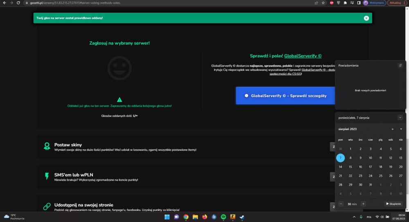Select August 31 in the calendar
409x222 pixels.
(x=371, y=185)
